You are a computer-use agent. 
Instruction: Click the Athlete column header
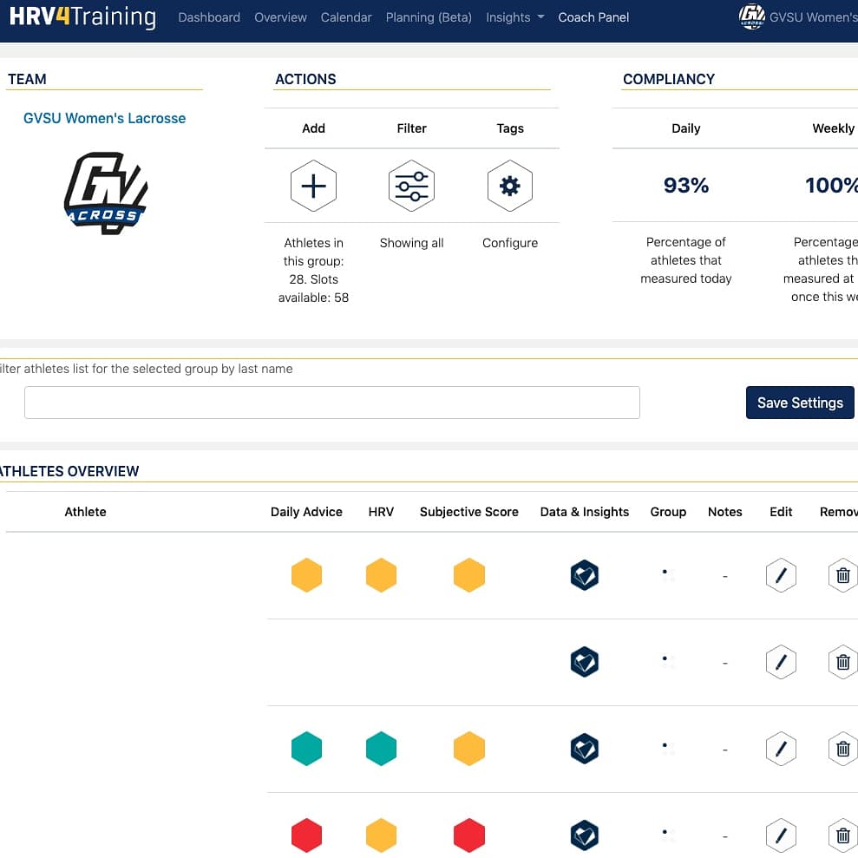coord(85,512)
